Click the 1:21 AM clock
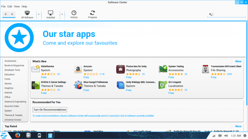This screenshot has height=139, width=248. tap(236, 136)
